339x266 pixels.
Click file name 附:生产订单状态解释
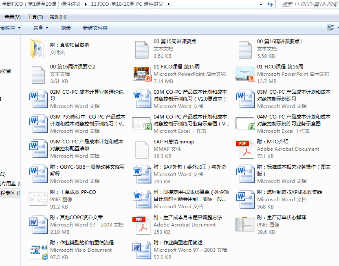[x=282, y=218]
